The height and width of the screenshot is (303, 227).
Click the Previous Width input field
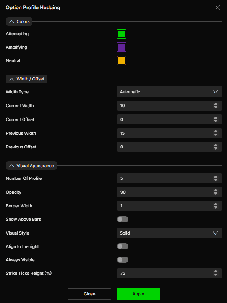(169, 133)
